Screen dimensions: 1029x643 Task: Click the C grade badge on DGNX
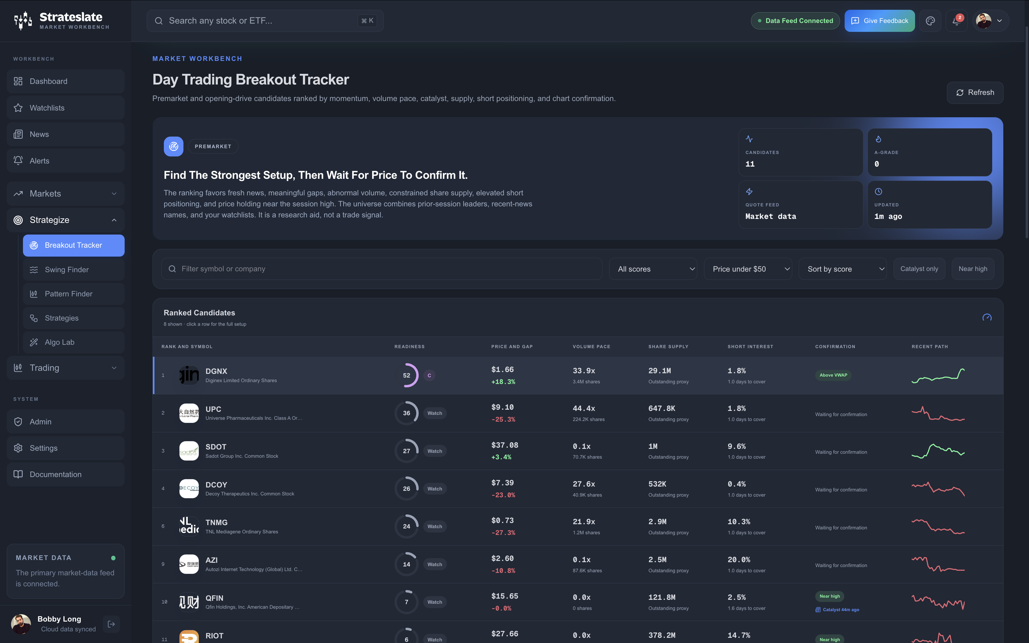[429, 375]
